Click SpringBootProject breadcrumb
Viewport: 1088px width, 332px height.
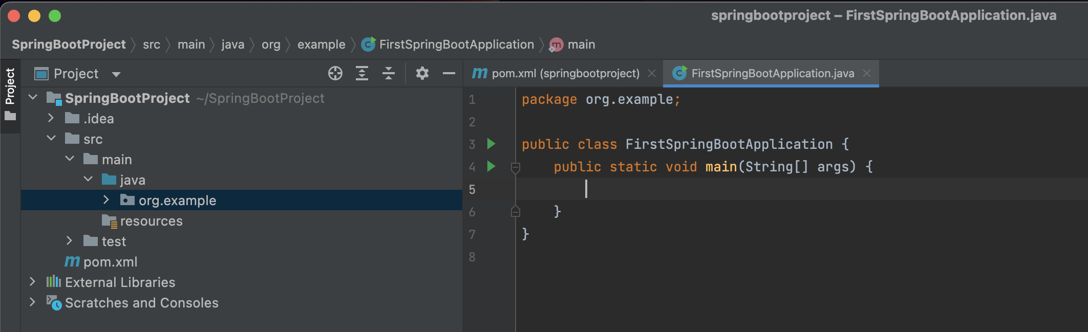coord(69,45)
